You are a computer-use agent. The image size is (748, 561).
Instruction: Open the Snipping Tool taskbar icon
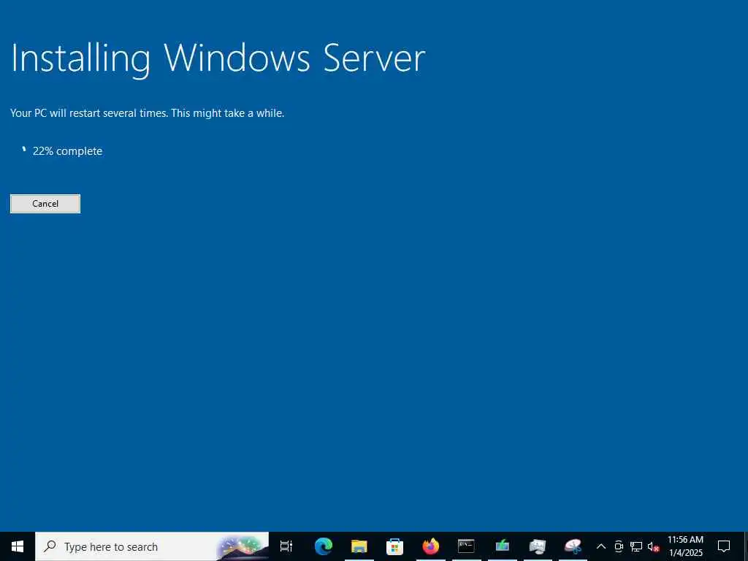tap(573, 546)
